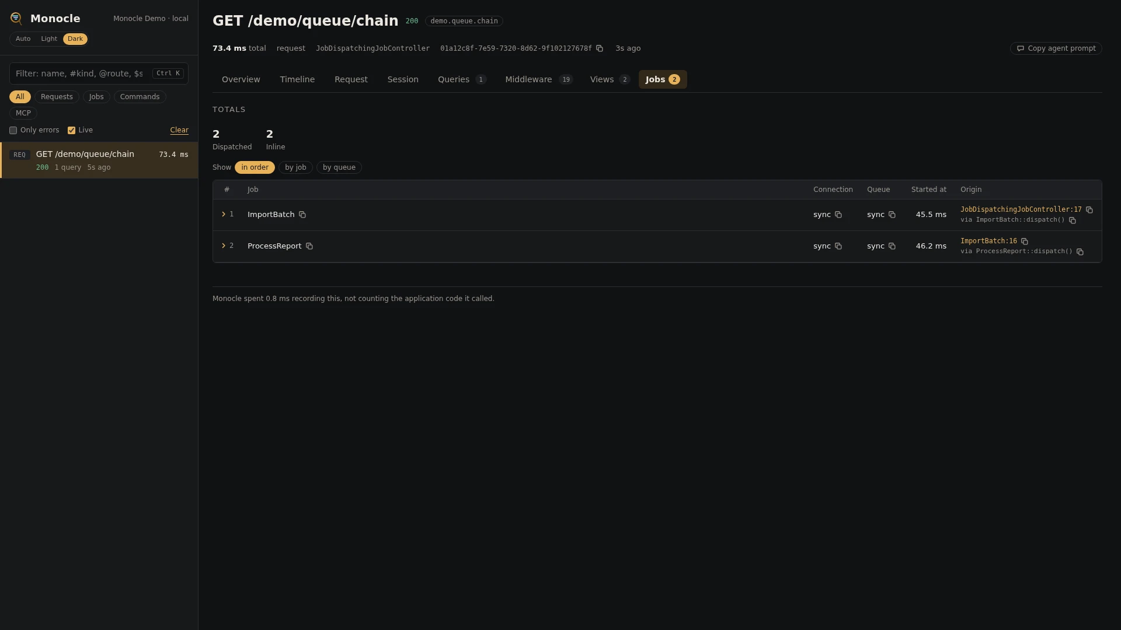Switch theme to Light

click(49, 39)
